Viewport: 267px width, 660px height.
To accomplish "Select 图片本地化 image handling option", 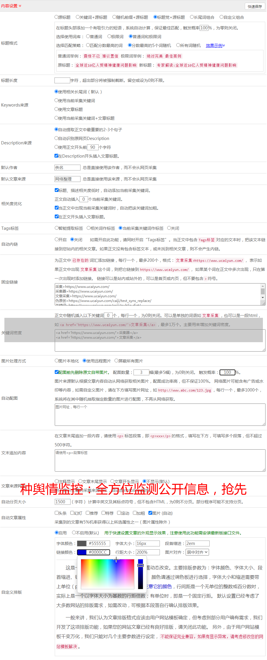I will click(57, 361).
